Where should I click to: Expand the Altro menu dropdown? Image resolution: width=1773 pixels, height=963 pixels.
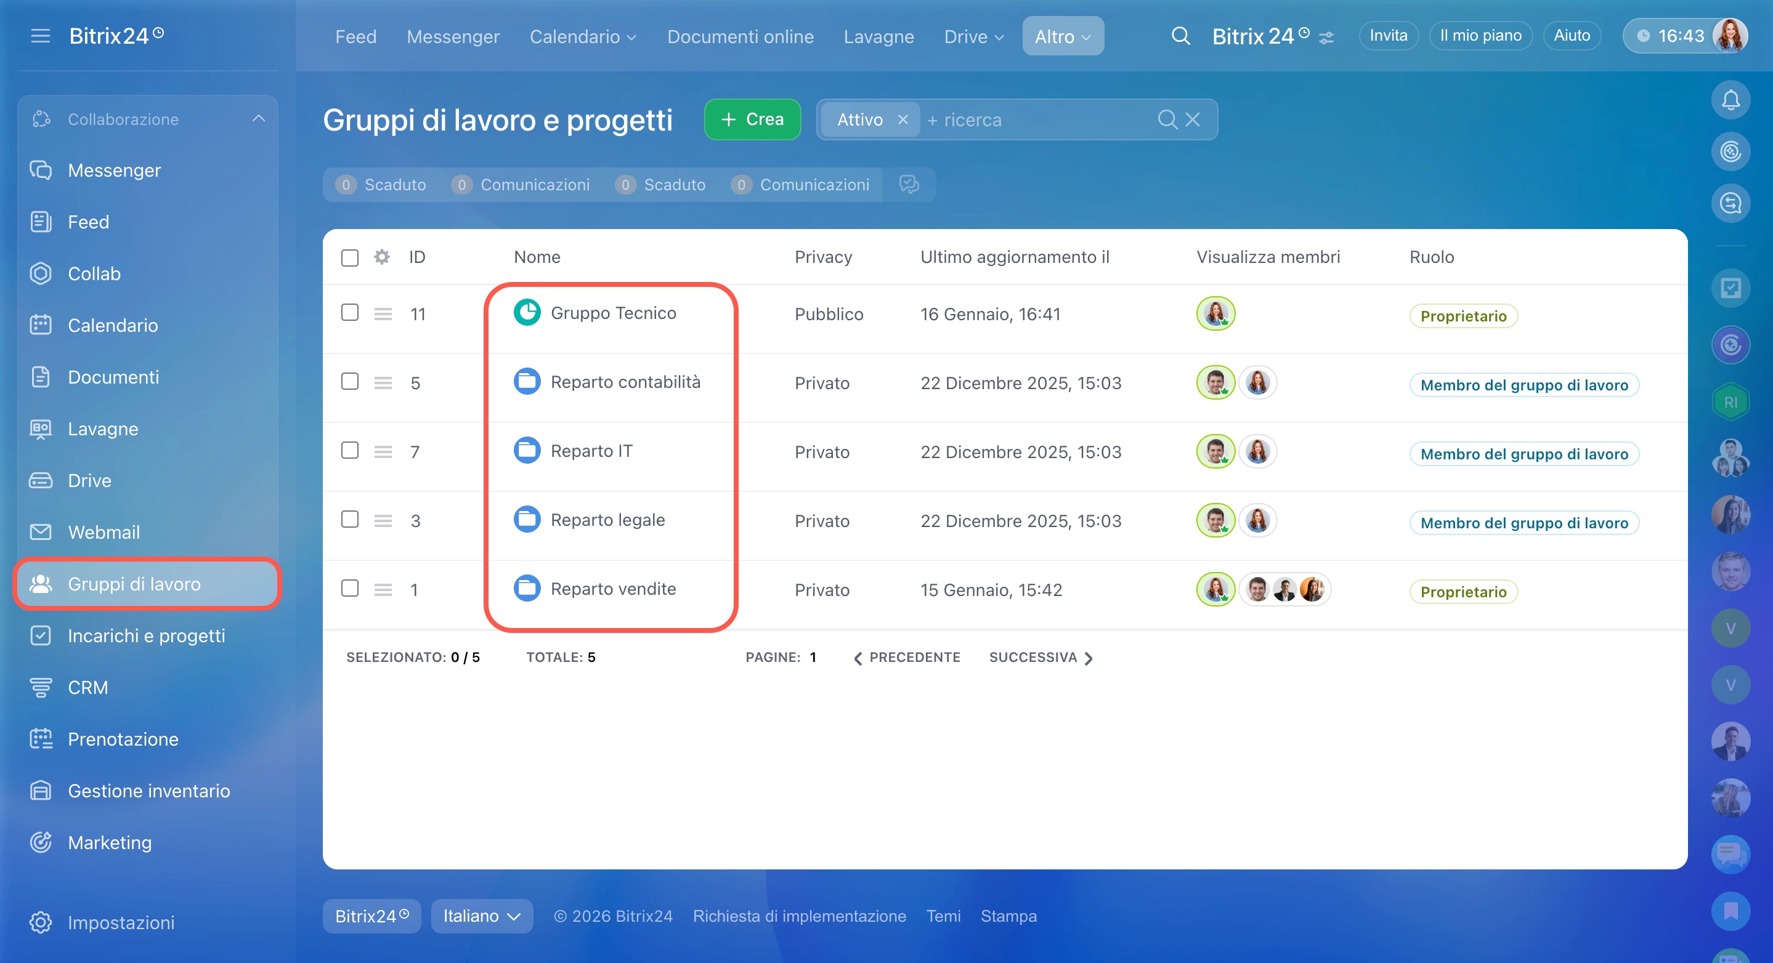point(1062,36)
